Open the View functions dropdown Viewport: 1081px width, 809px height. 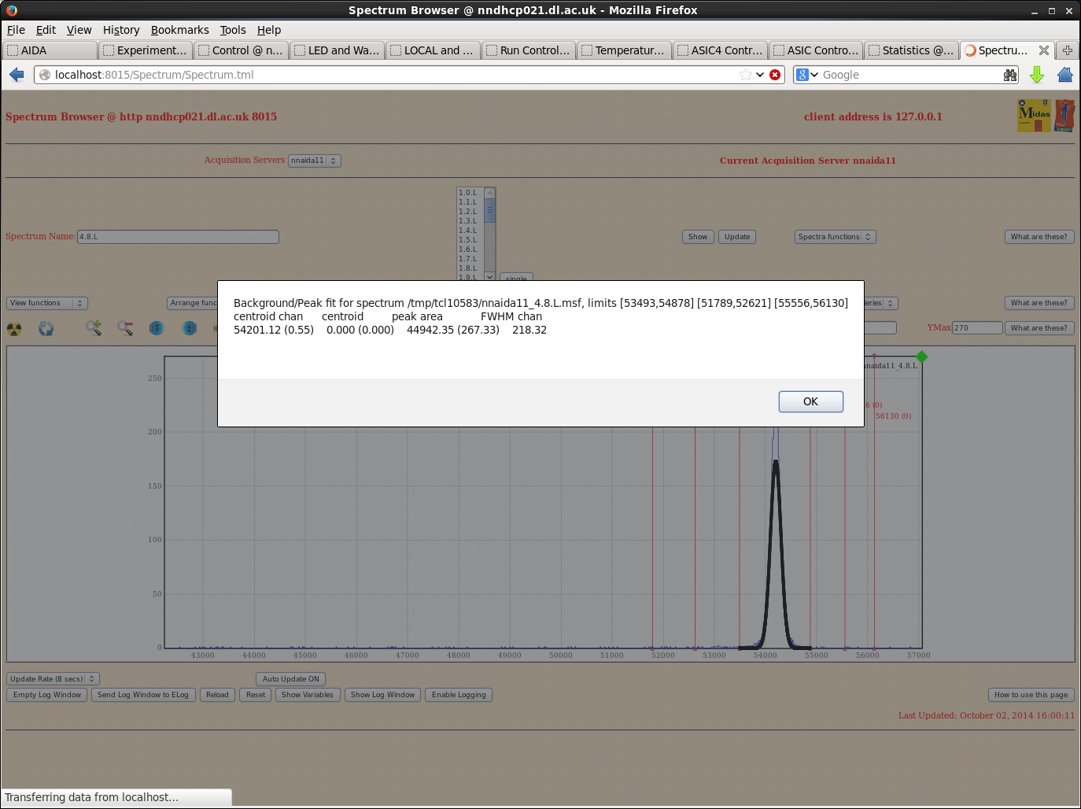[x=47, y=303]
